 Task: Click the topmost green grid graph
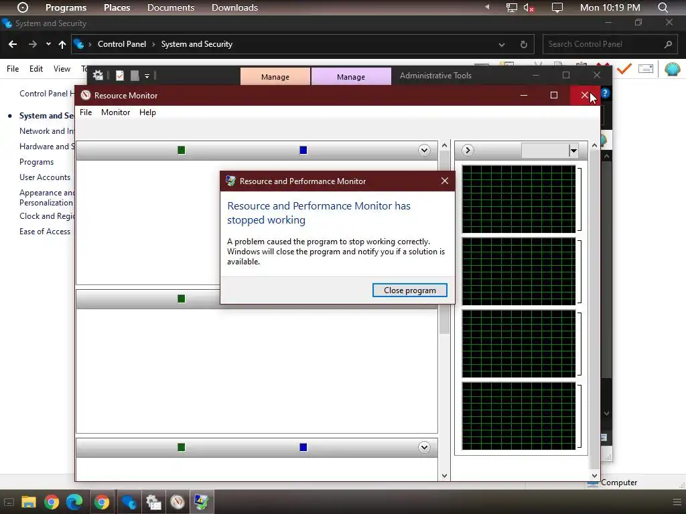coord(519,199)
